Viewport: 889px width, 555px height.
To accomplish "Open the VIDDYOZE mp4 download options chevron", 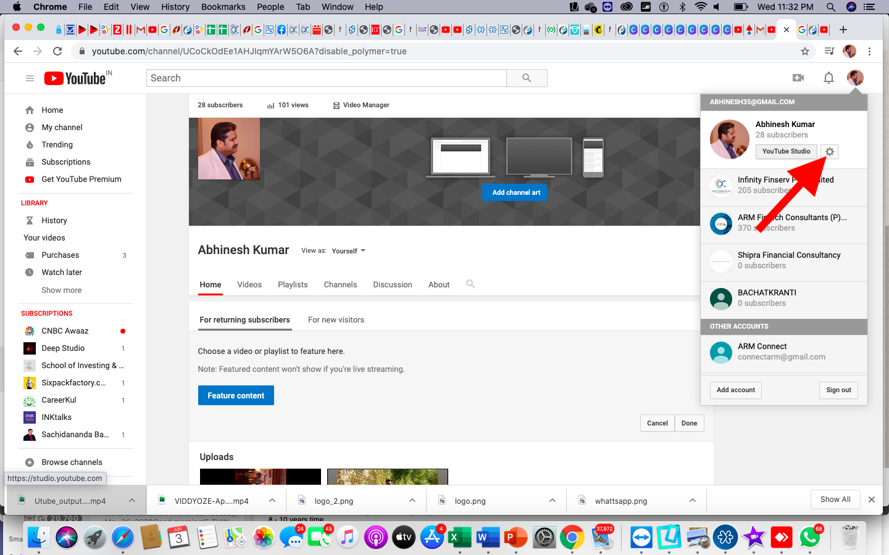I will coord(272,500).
